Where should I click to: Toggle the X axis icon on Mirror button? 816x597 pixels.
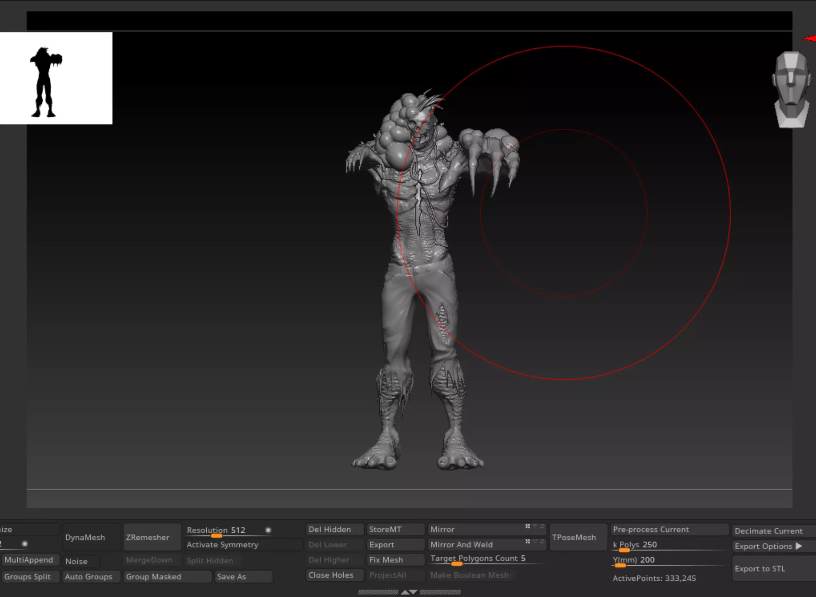click(x=528, y=526)
